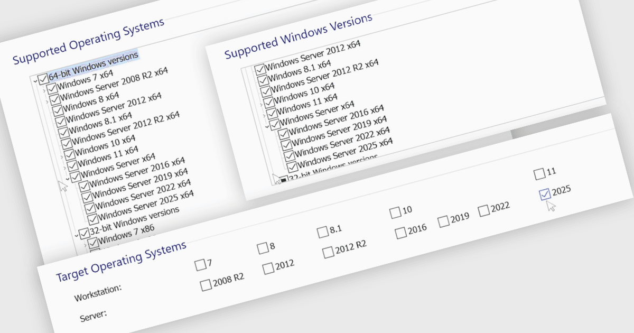Expand Windows 10 x64 node in Supported Windows Versions
Screen dimensions: 634x333
(x=261, y=105)
